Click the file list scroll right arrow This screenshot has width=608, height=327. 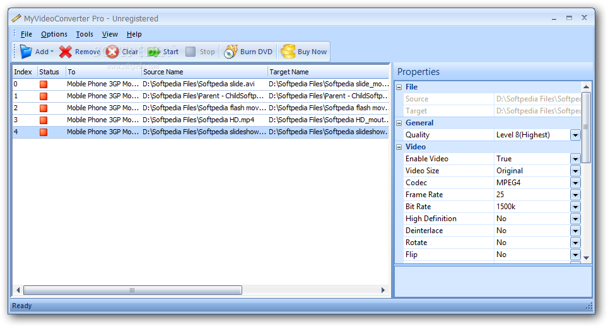[383, 290]
